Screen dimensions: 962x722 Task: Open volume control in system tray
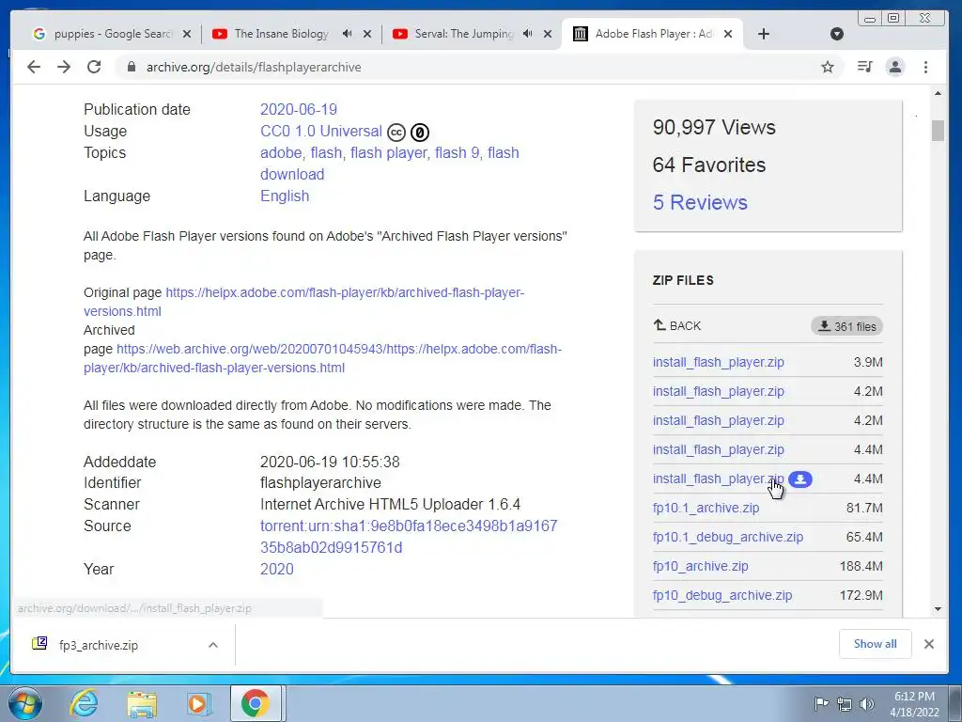[866, 704]
